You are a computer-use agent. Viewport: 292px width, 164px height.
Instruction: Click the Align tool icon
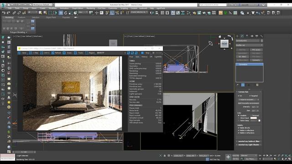tap(157, 13)
